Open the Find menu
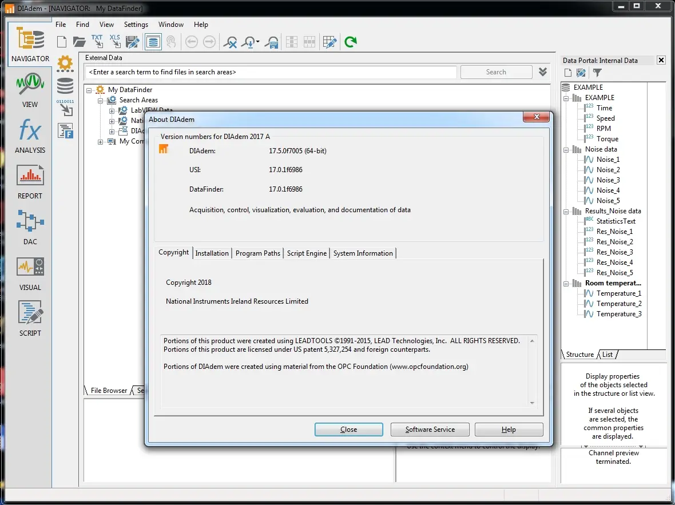675x505 pixels. point(82,25)
